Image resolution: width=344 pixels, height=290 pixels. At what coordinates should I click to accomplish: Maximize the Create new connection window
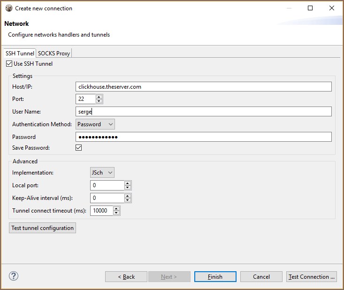310,8
